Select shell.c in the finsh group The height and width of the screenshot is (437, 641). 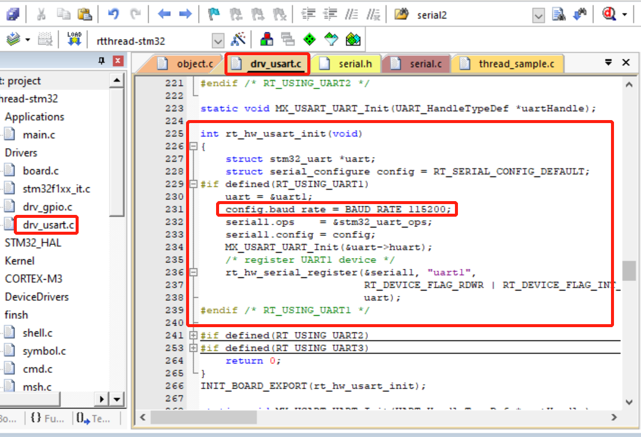(37, 333)
